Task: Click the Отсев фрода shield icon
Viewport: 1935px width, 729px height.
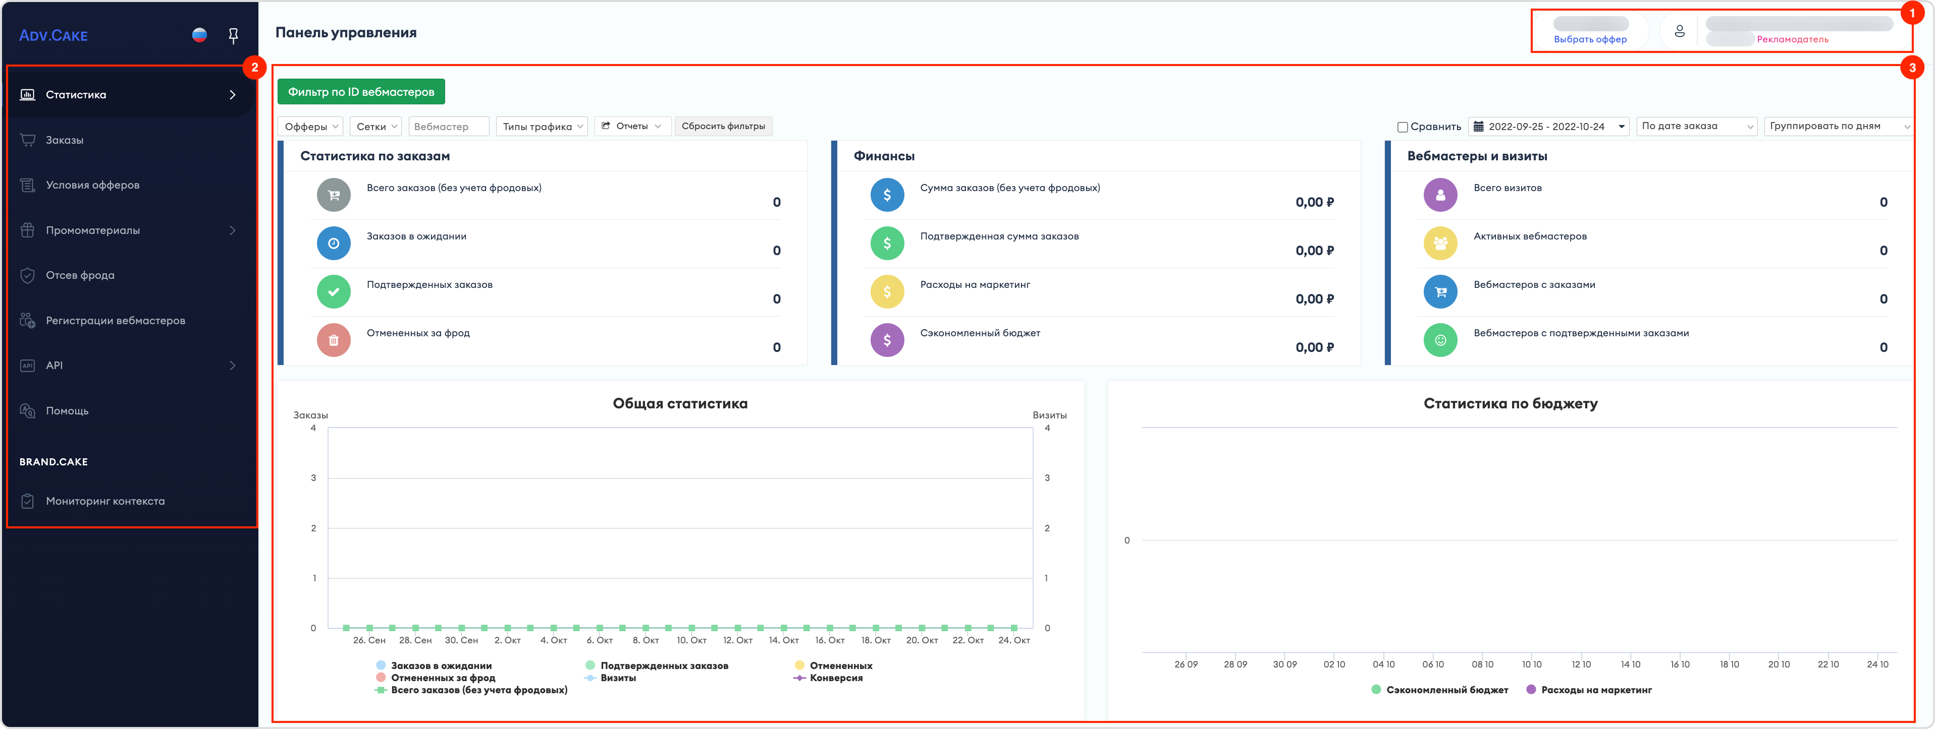Action: [28, 275]
